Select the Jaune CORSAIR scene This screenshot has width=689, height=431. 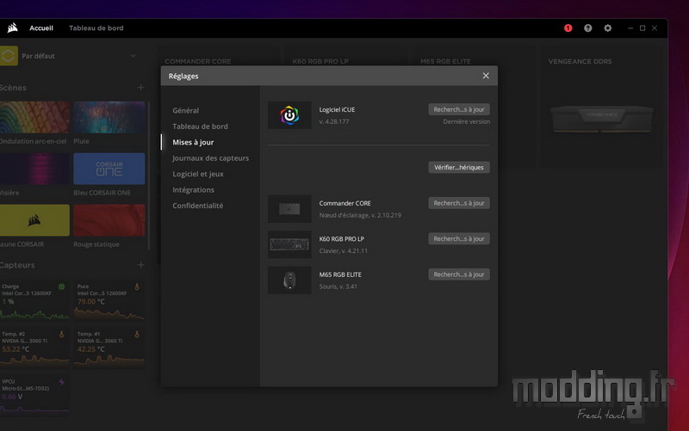(34, 220)
